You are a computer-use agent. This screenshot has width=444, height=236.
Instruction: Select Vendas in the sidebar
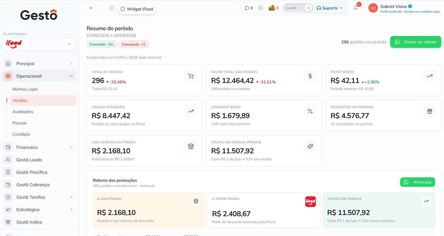pyautogui.click(x=43, y=100)
